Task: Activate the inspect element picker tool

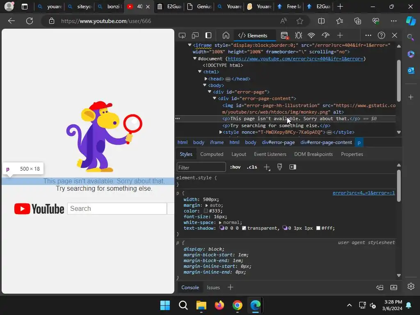Action: (182, 35)
